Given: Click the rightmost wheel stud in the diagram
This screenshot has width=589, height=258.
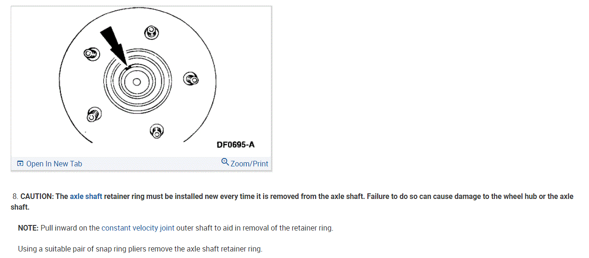Looking at the screenshot, I should click(190, 79).
